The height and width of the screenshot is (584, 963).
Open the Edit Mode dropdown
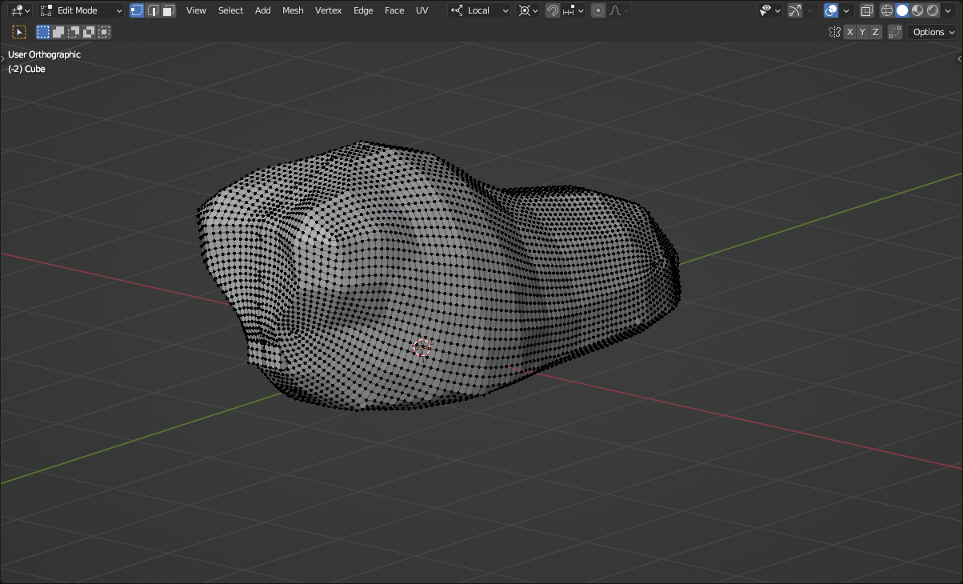coord(81,10)
